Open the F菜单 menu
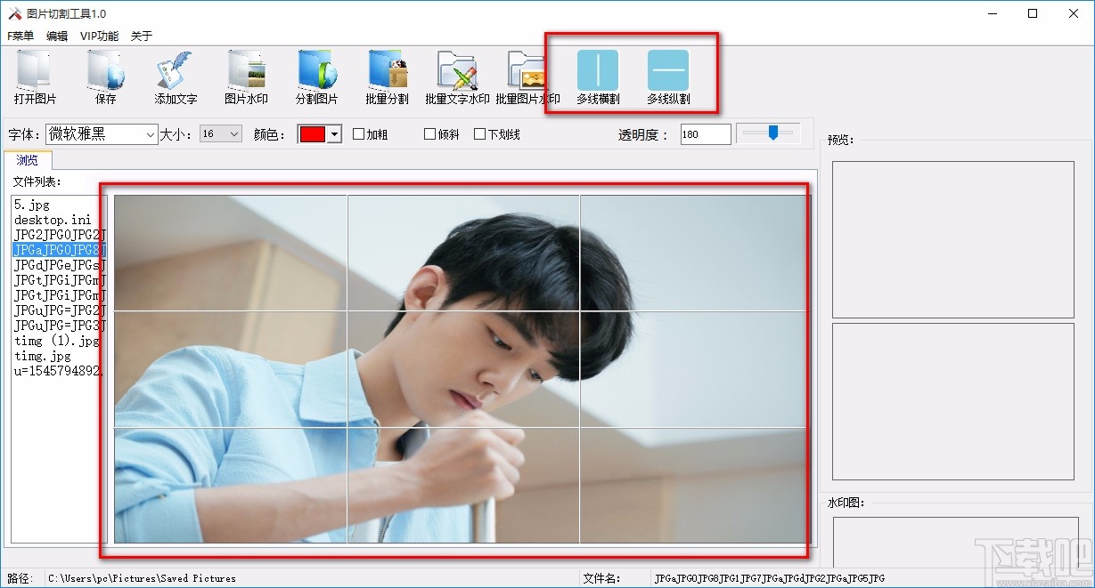The width and height of the screenshot is (1095, 588). tap(19, 36)
